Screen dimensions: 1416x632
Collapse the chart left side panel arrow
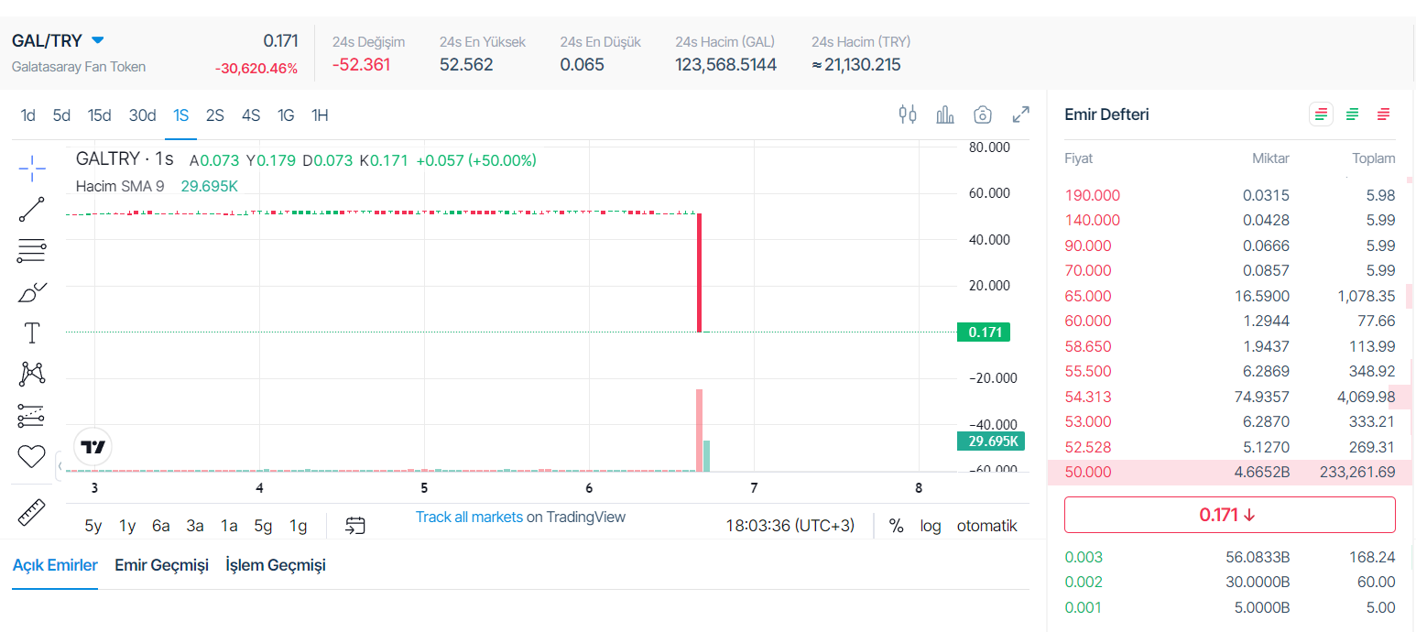tap(60, 465)
